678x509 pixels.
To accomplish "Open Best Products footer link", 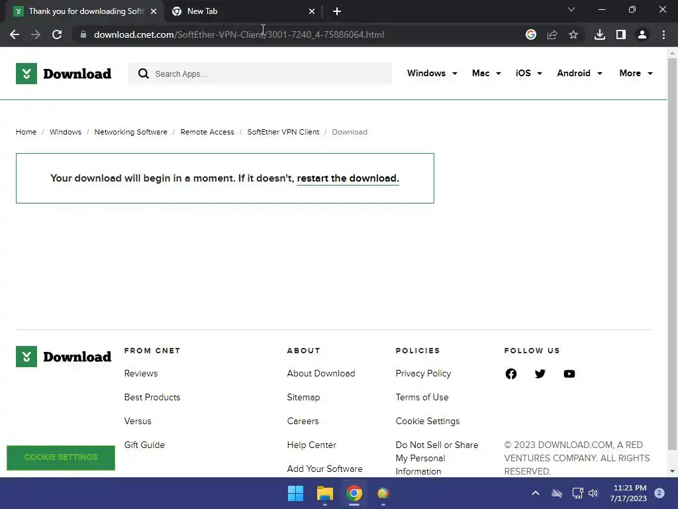I will click(152, 397).
